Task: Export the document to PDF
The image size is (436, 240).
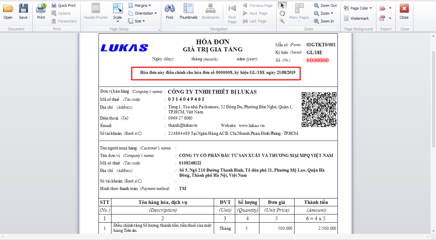Action: point(382,8)
